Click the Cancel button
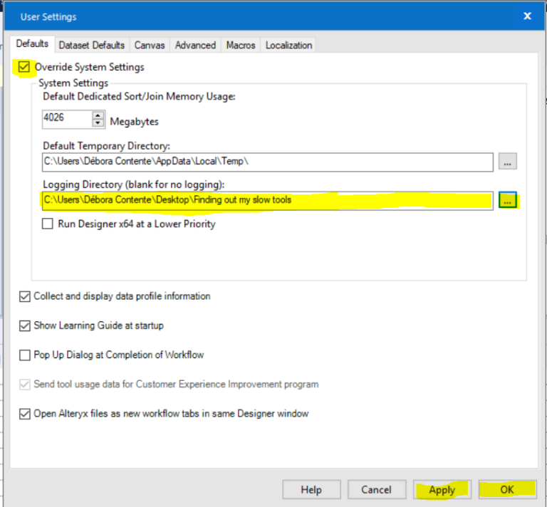Viewport: 547px width, 507px height. 377,490
